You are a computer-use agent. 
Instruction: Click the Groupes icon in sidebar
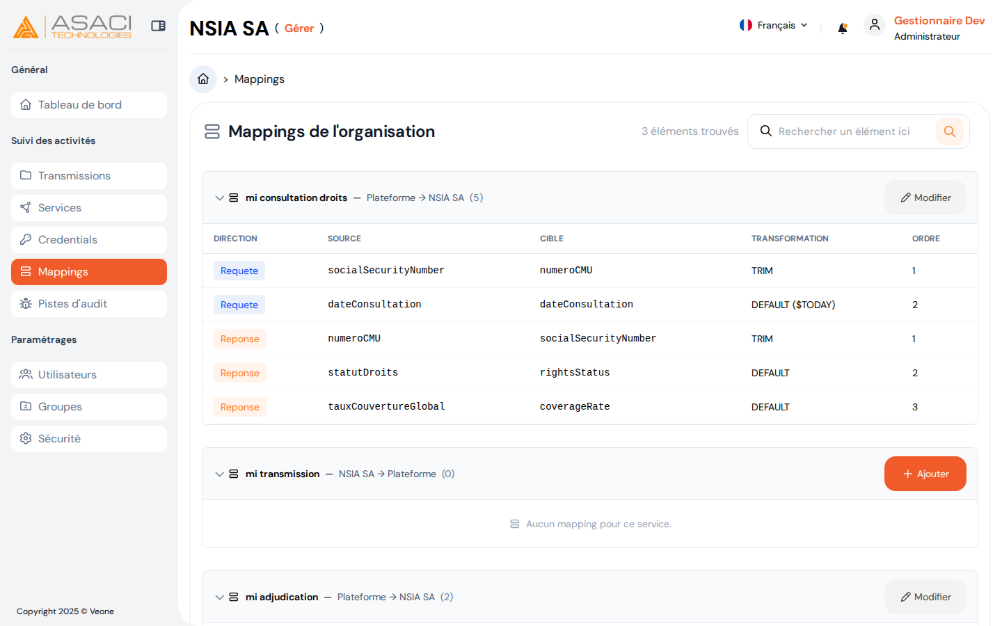[x=26, y=406]
